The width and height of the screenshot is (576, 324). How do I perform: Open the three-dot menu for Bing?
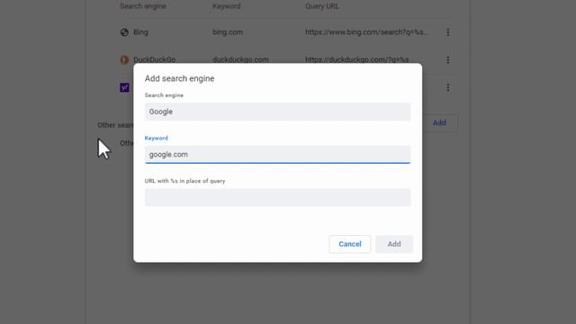point(448,32)
